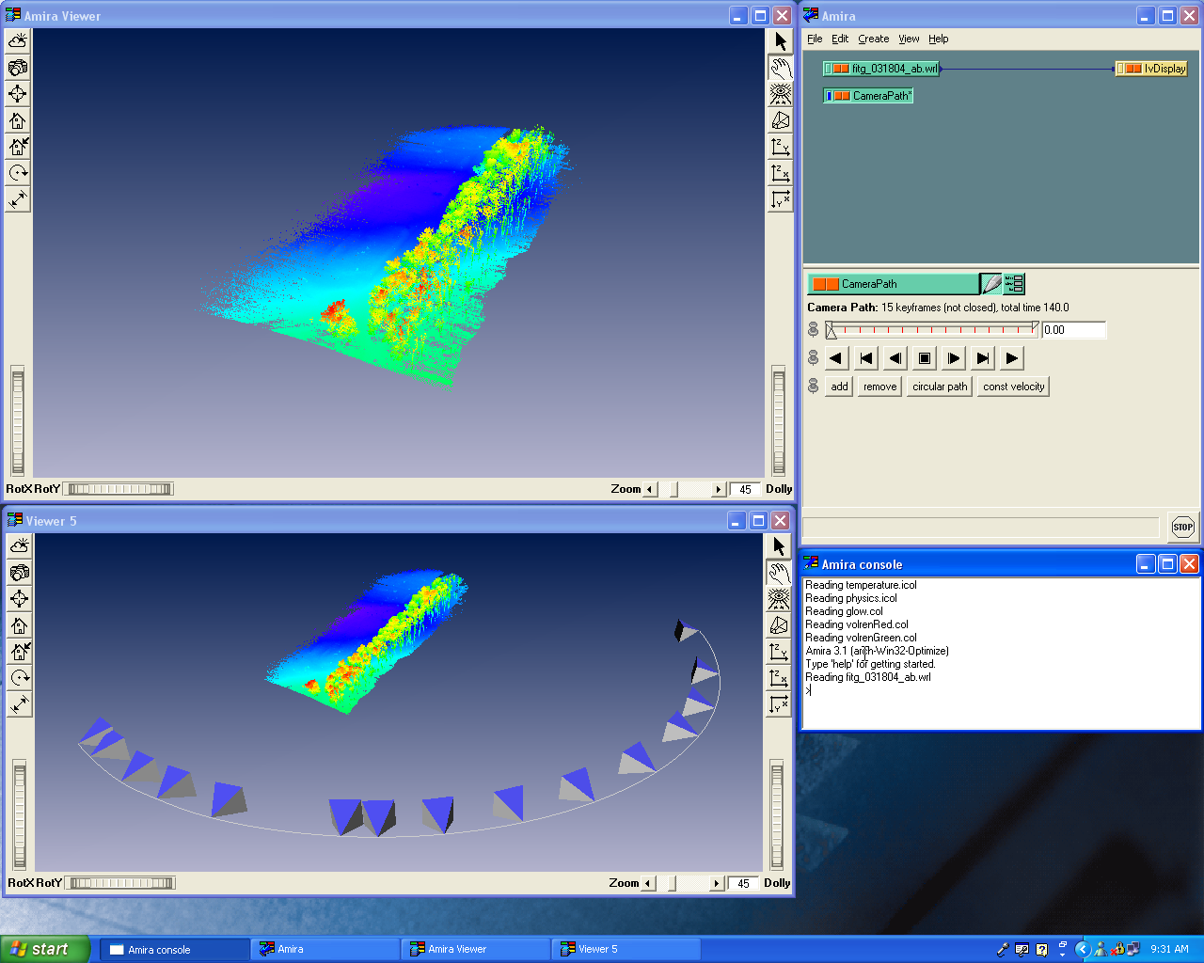1204x963 pixels.
Task: Open the View menu in Amira
Action: click(909, 39)
